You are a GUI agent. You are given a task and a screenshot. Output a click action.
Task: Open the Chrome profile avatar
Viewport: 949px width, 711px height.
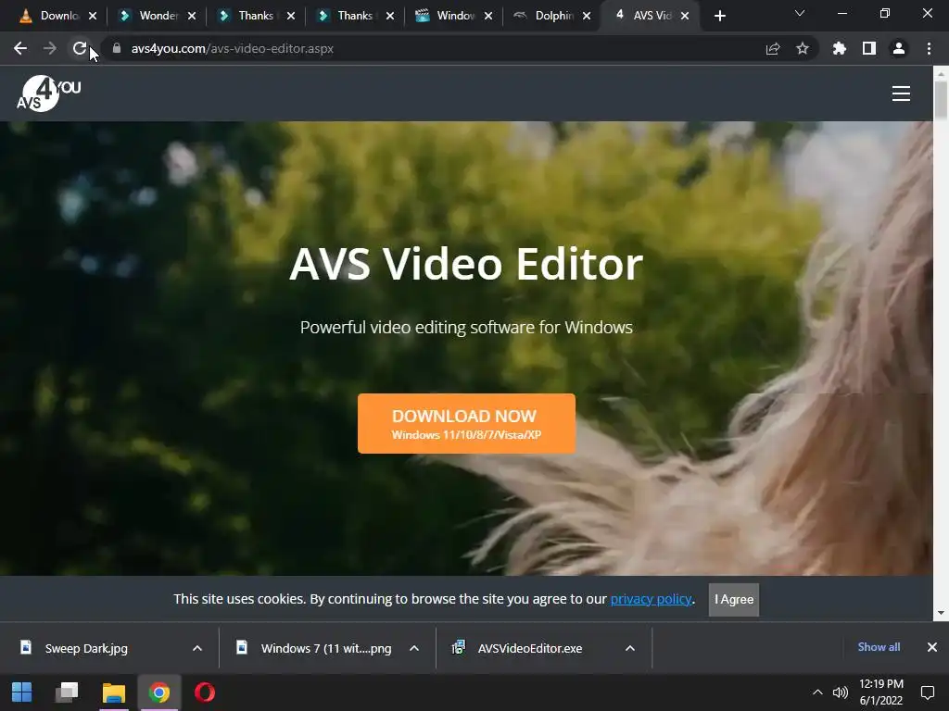click(899, 48)
